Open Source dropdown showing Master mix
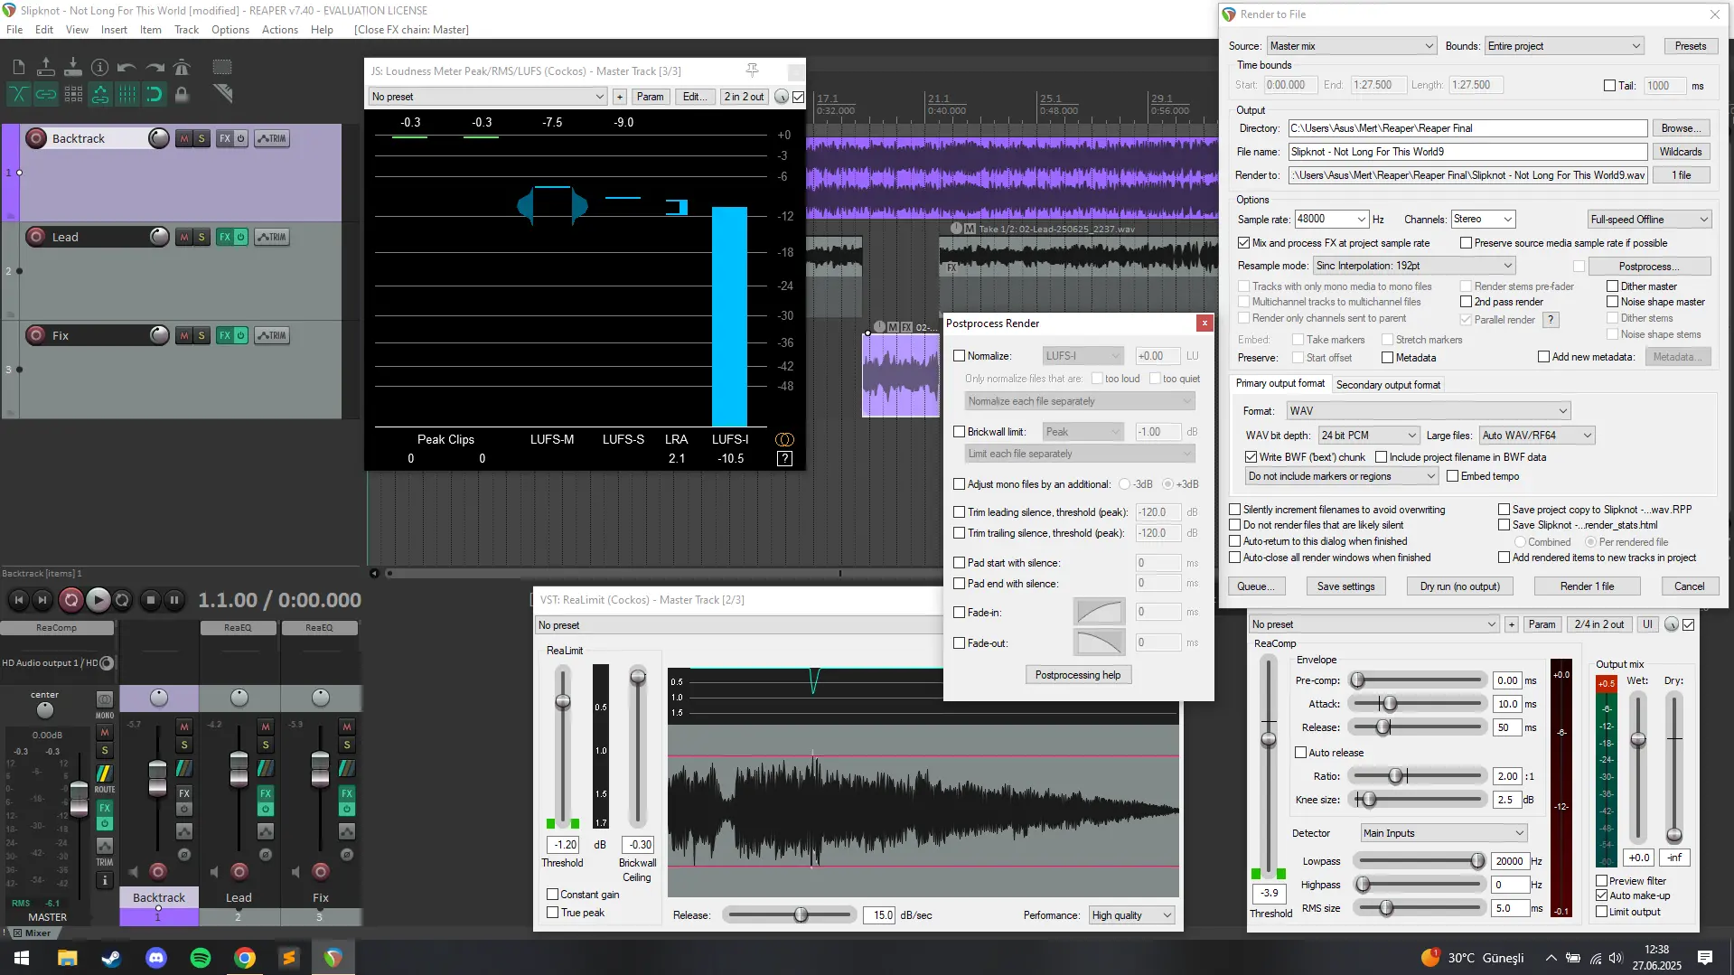1734x975 pixels. [1352, 46]
